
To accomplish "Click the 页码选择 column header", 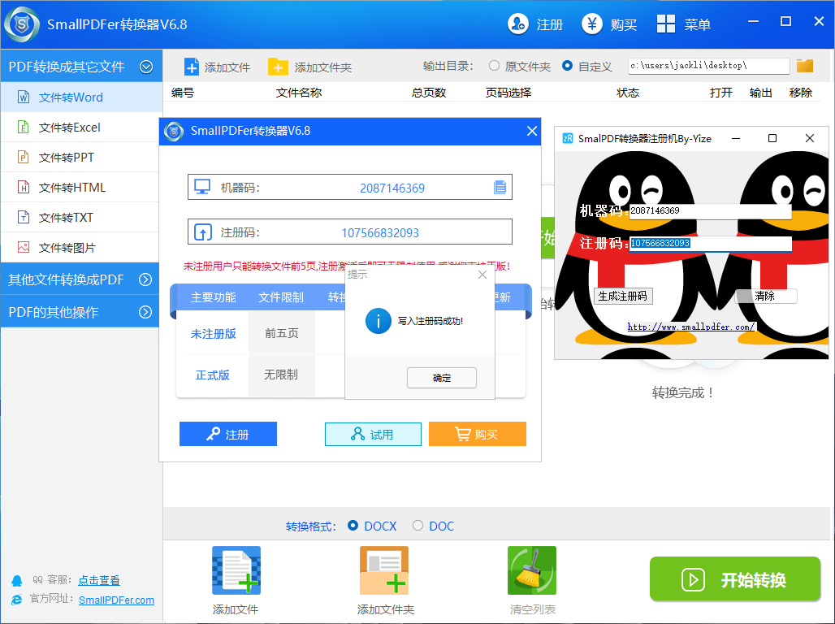I will point(508,92).
